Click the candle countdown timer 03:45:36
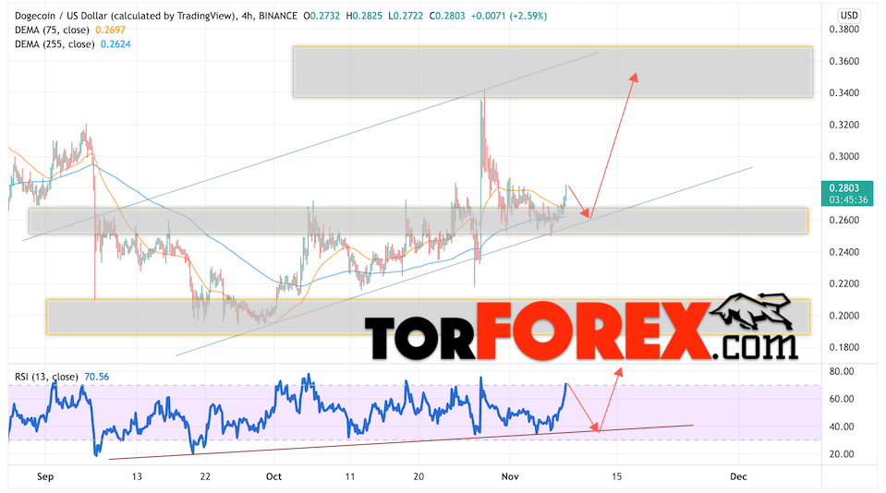The height and width of the screenshot is (493, 886). (849, 200)
